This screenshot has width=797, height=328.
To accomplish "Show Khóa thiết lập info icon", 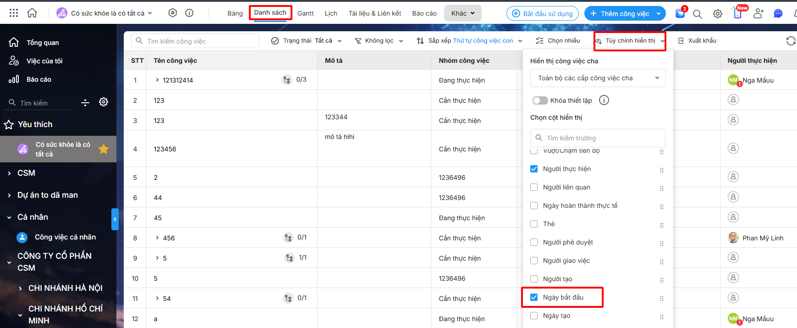I will tap(604, 100).
